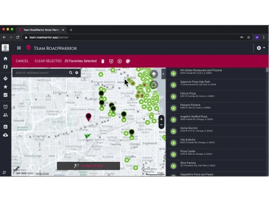This screenshot has width=269, height=202.
Task: Click the green flag map marker
Action: [x=88, y=136]
